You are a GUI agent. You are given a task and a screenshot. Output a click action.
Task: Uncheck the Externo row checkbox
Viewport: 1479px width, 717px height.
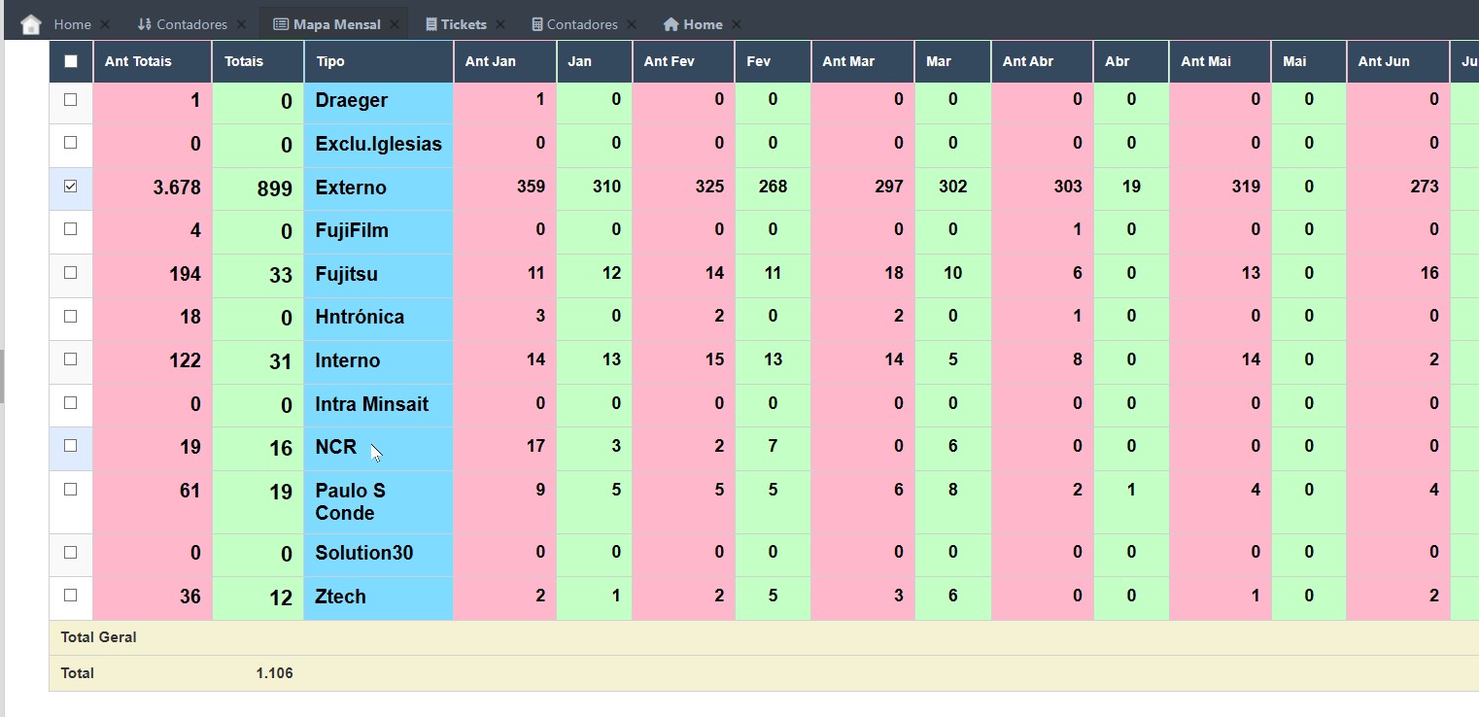(x=71, y=187)
